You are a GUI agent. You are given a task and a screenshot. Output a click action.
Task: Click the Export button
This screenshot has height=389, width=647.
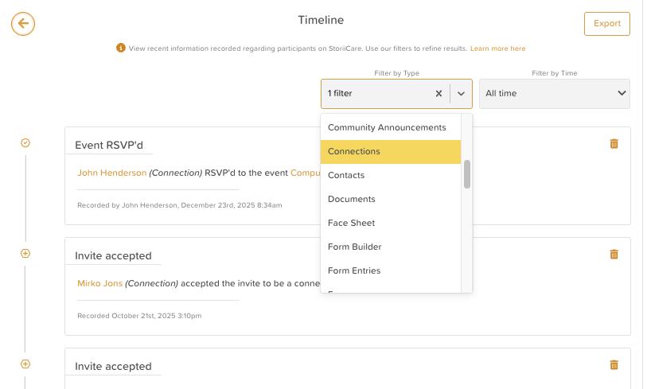coord(606,24)
